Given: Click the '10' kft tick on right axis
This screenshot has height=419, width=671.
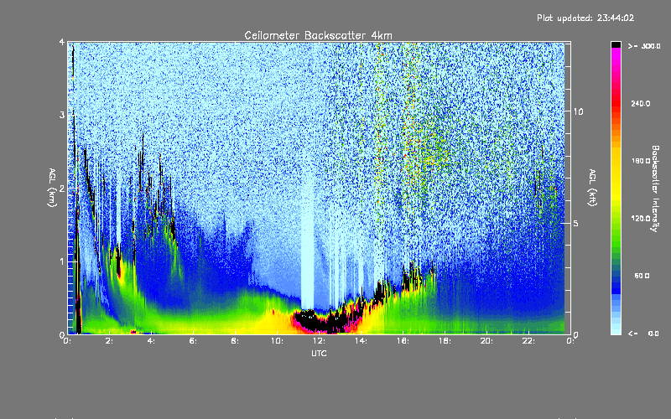Looking at the screenshot, I should [x=578, y=111].
